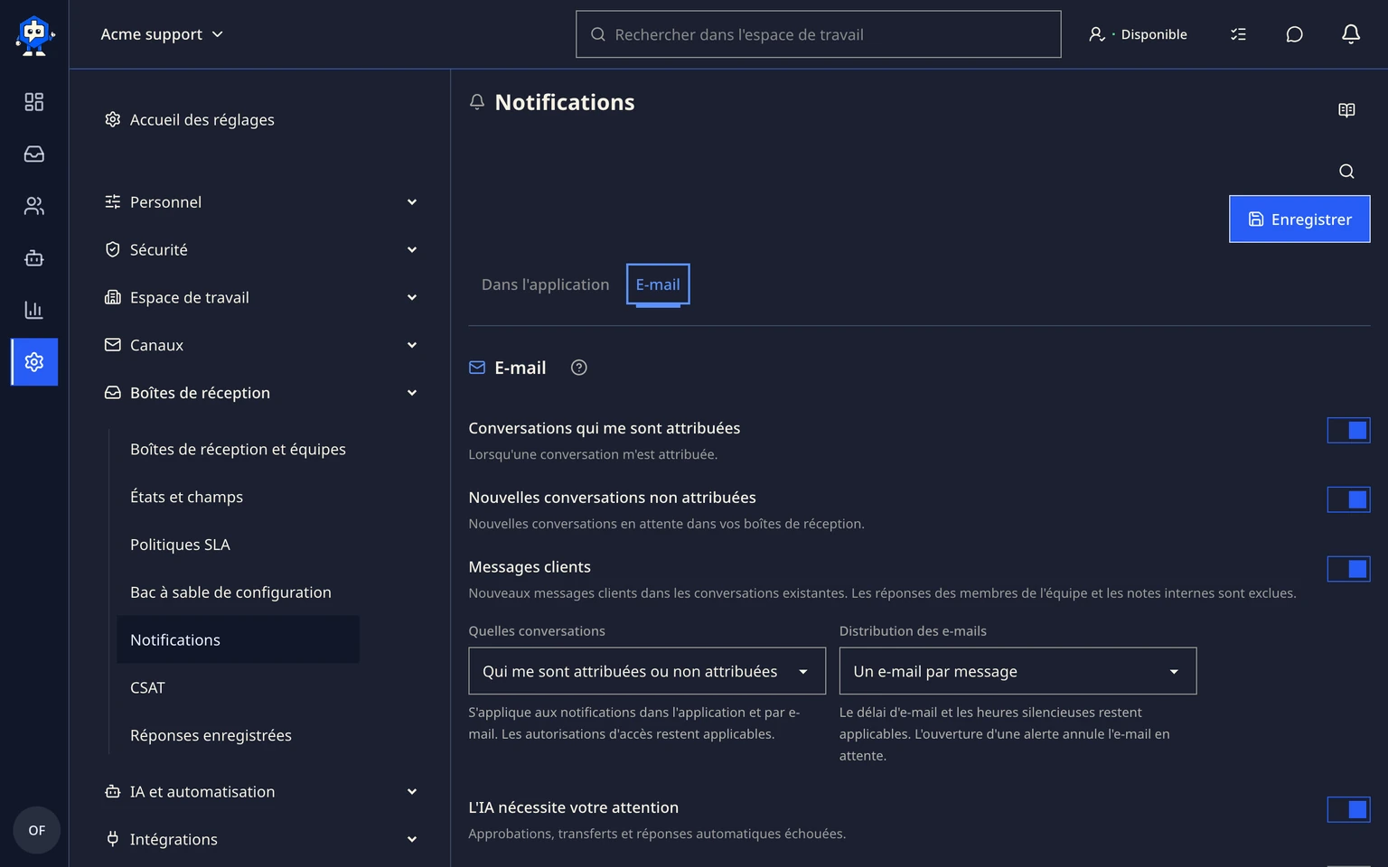This screenshot has height=867, width=1388.
Task: Open the inbox icon in left rail
Action: coord(34,154)
